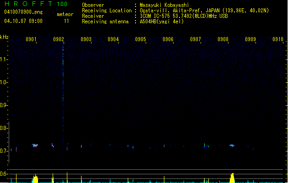288x183 pixels.
Task: Click the yellow power peak below 0901 echo
Action: pos(35,178)
